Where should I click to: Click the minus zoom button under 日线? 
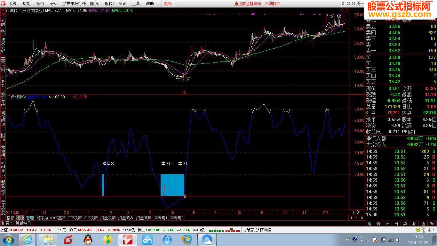pyautogui.click(x=357, y=218)
